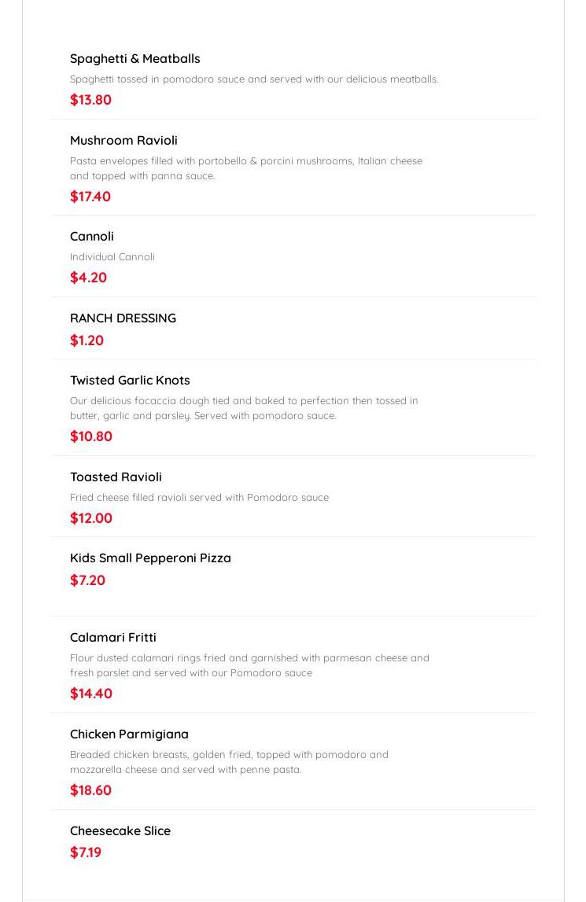Click the $14.40 Calamari Fritti price
Viewport: 586px width, 902px height.
pyautogui.click(x=91, y=694)
